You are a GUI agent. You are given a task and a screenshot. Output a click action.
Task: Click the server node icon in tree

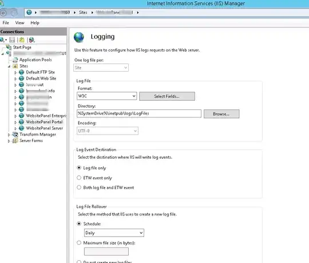pyautogui.click(x=9, y=53)
